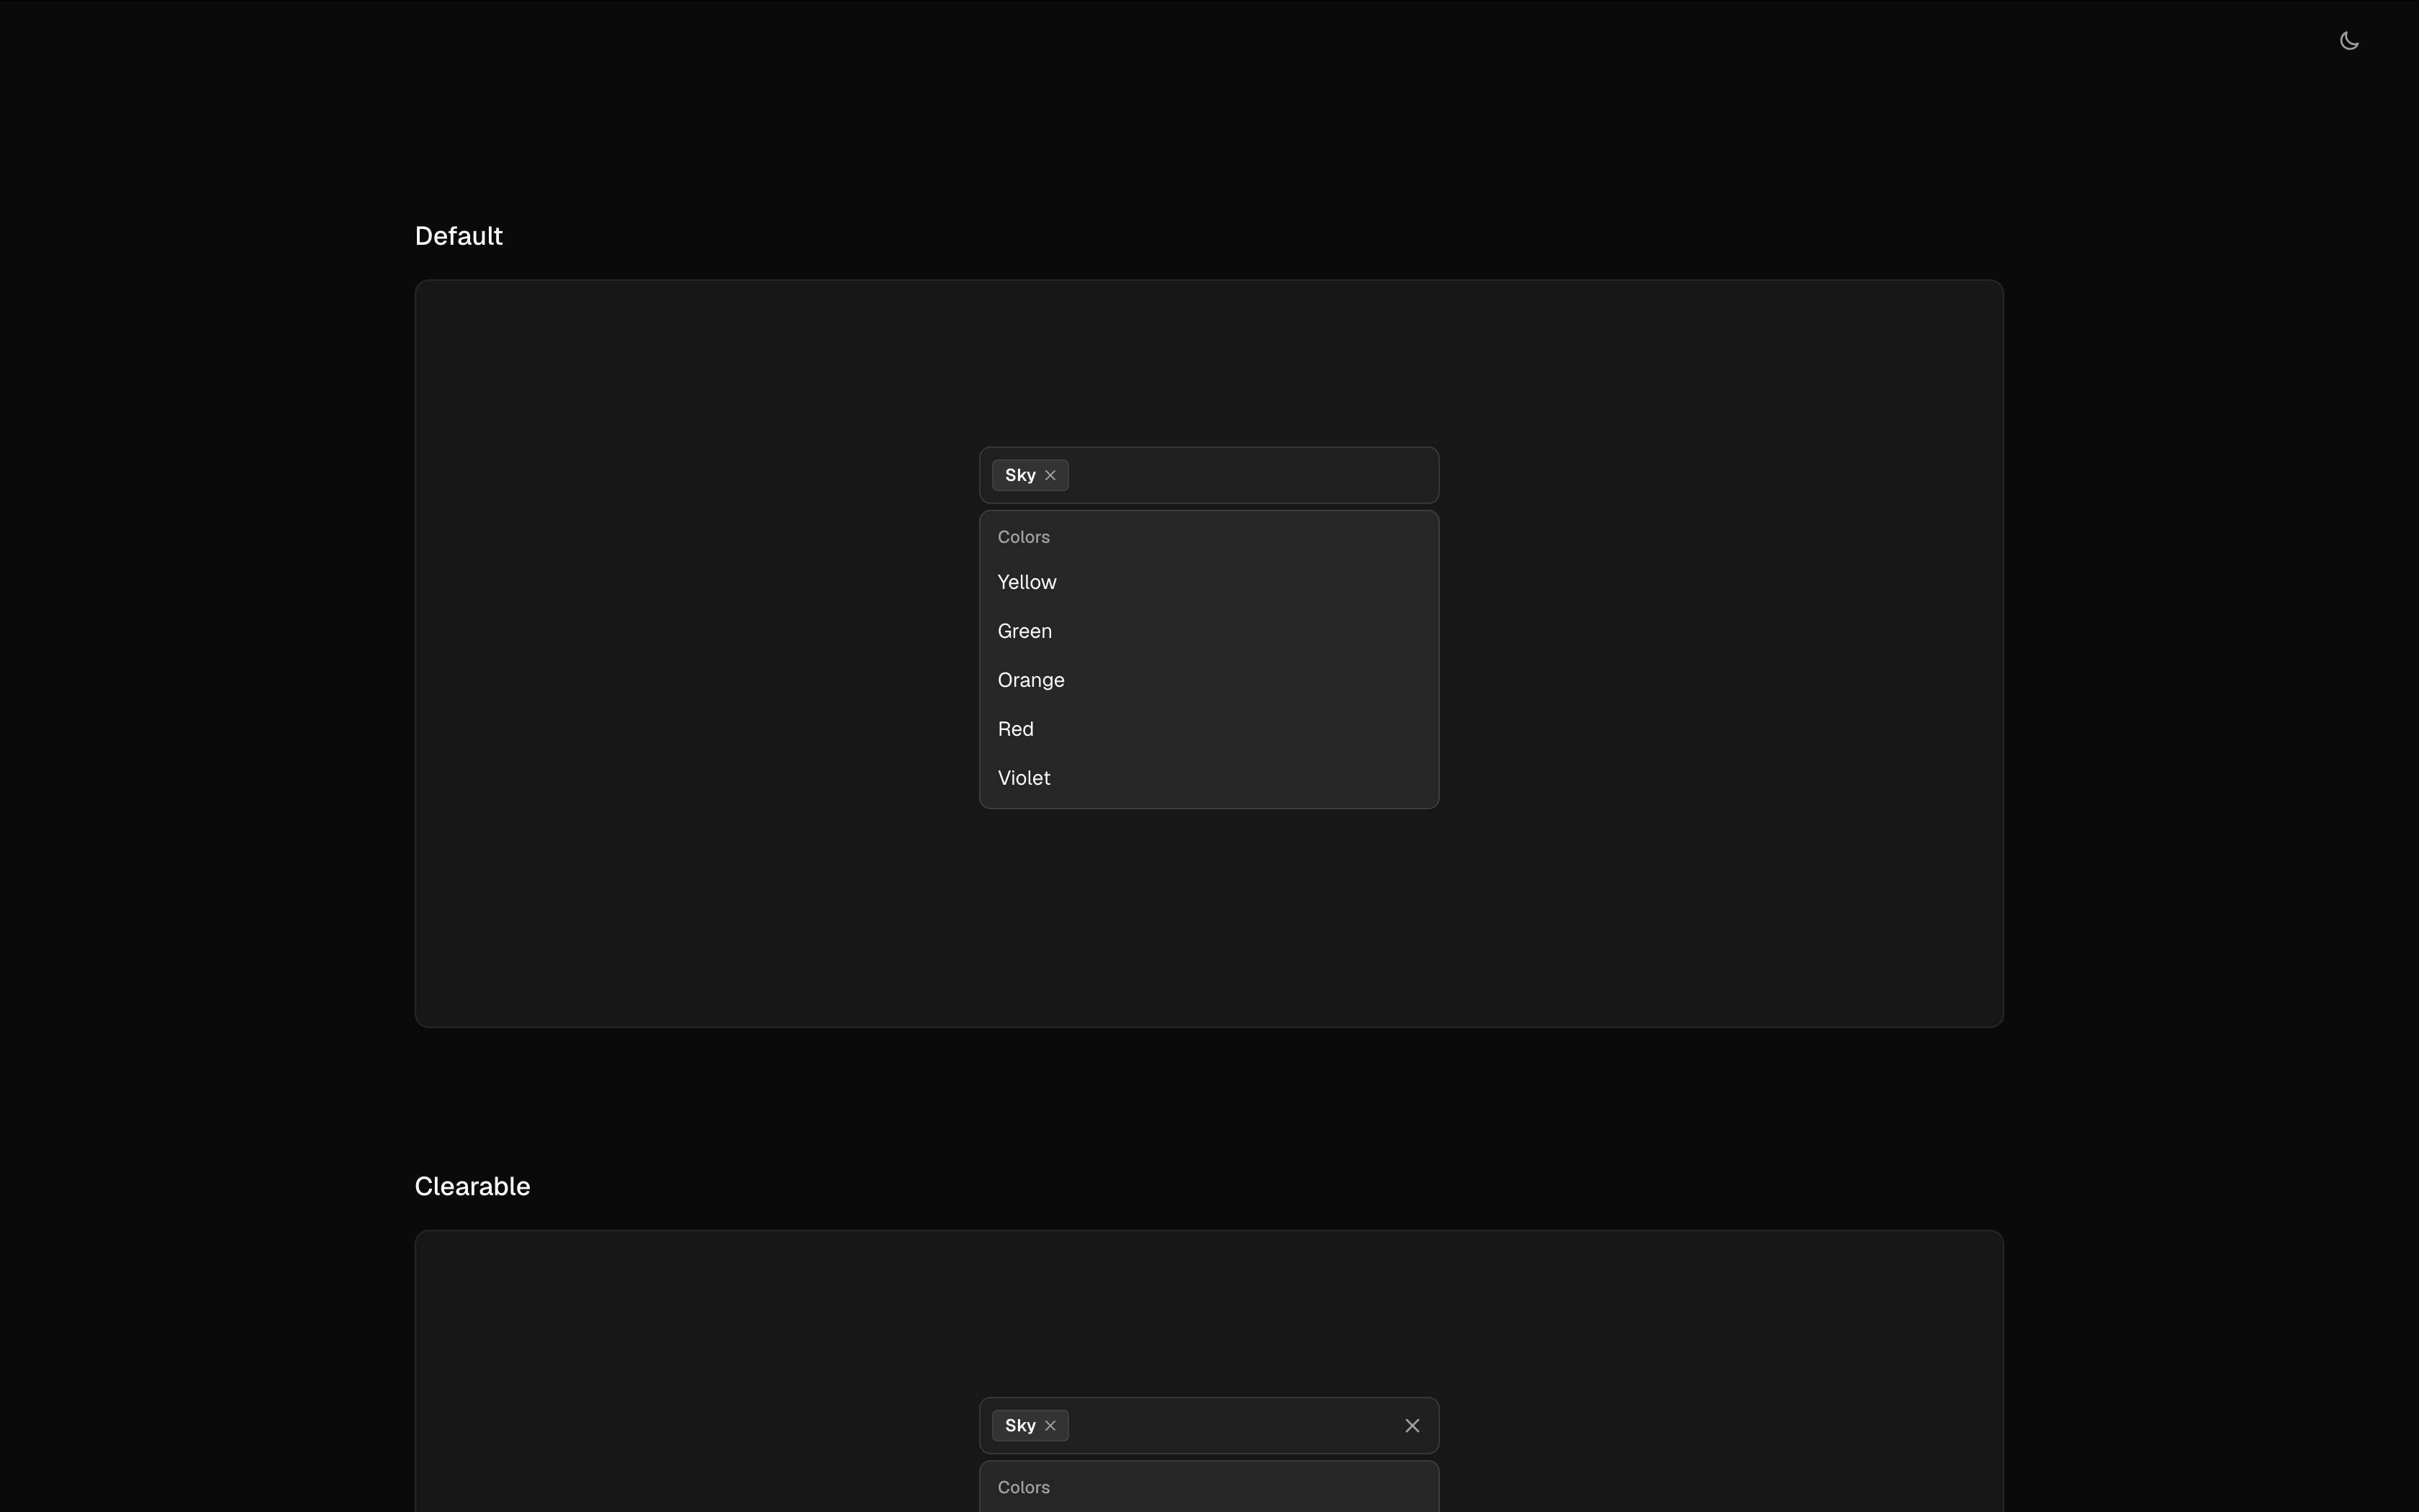The width and height of the screenshot is (2419, 1512).
Task: Remove the Sky tag in Clearable combobox
Action: (1050, 1426)
